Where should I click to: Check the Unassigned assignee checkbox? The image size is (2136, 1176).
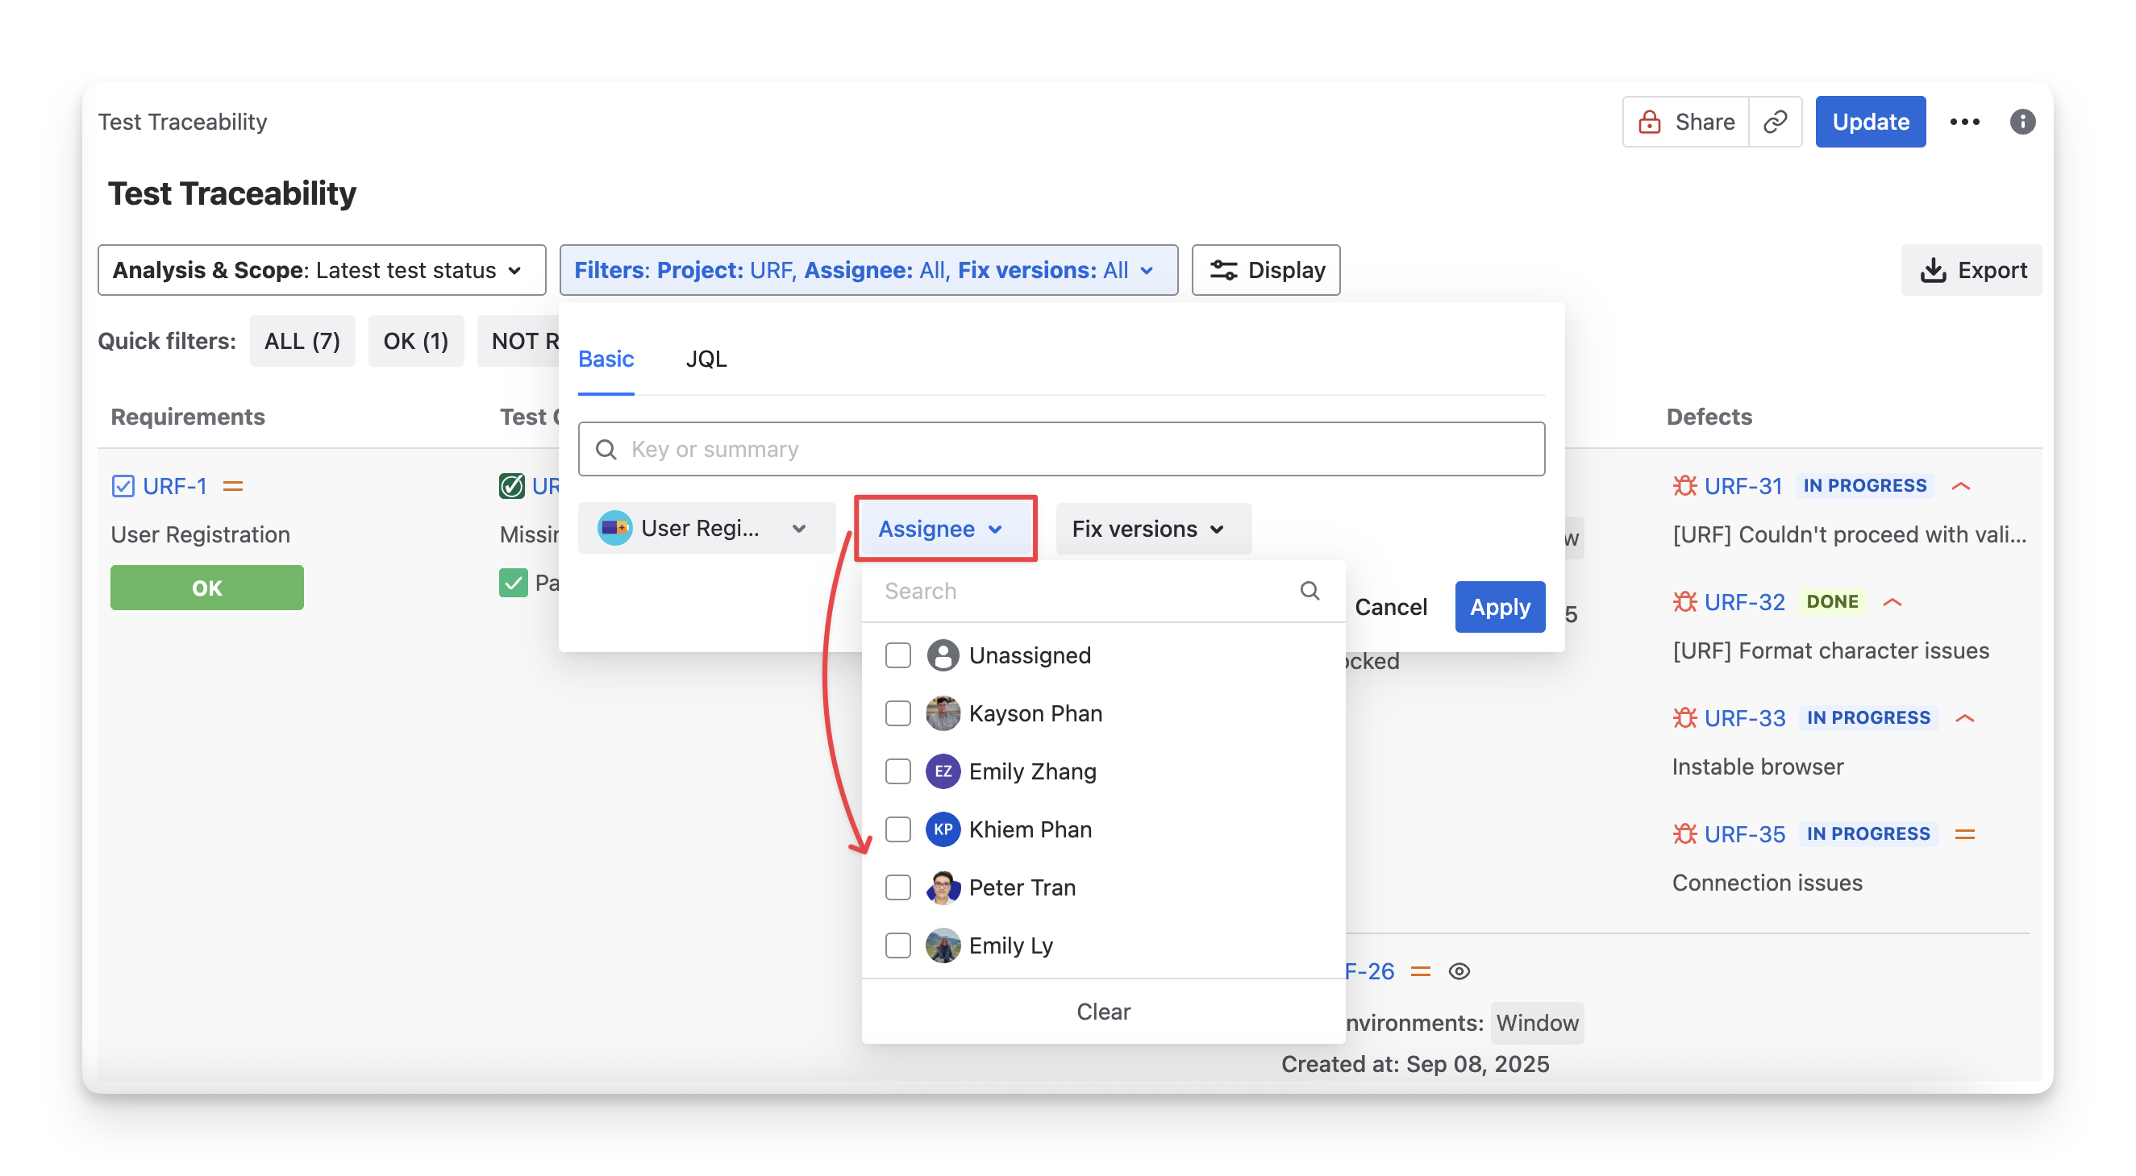pos(898,655)
